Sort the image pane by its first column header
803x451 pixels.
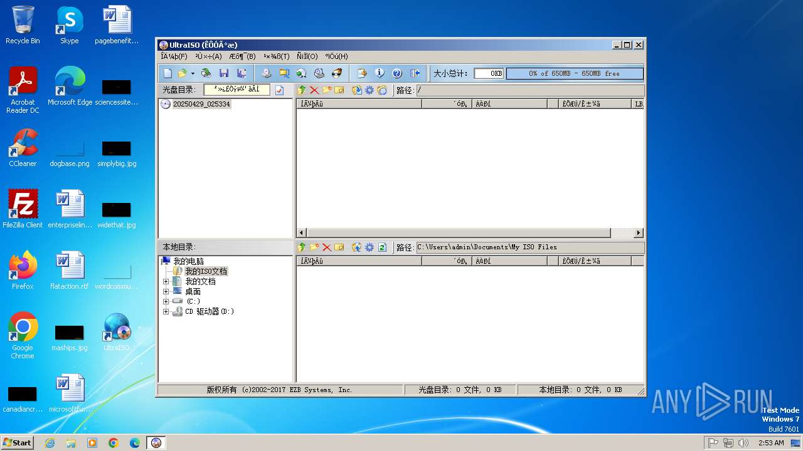tap(359, 104)
